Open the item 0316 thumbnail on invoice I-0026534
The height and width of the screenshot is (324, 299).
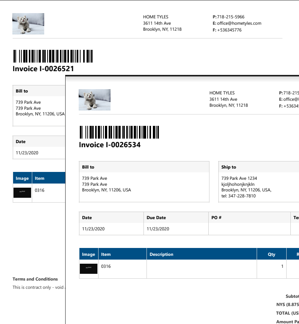[89, 269]
